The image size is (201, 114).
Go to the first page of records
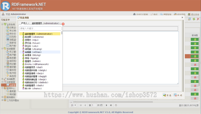click(x=81, y=105)
